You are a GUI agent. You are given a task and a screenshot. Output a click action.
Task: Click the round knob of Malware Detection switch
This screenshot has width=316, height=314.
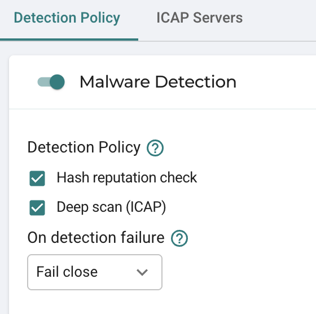pyautogui.click(x=57, y=82)
